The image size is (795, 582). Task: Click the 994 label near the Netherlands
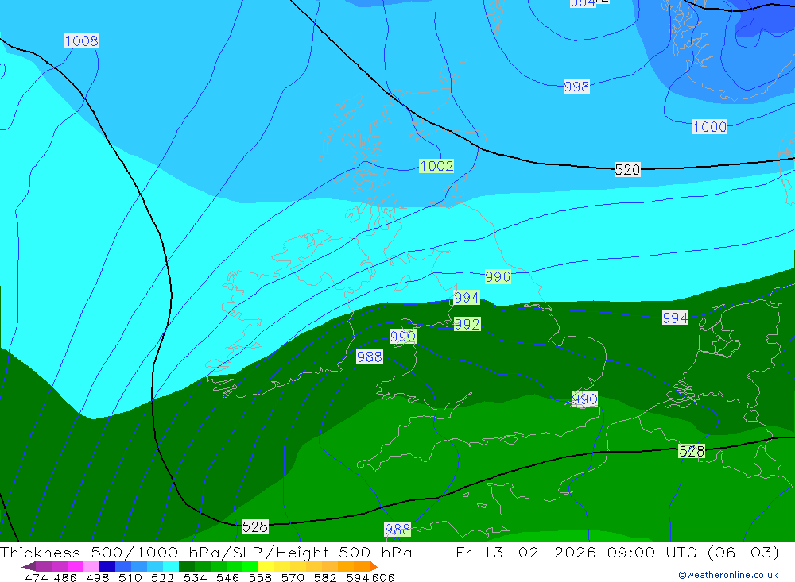pos(675,318)
